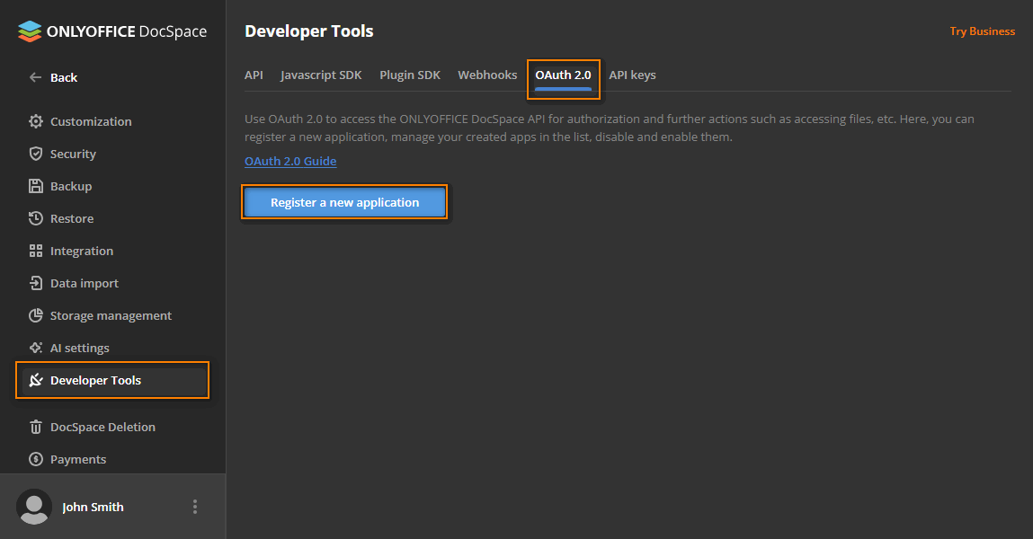This screenshot has height=539, width=1033.
Task: Click Register a new application
Action: (x=344, y=201)
